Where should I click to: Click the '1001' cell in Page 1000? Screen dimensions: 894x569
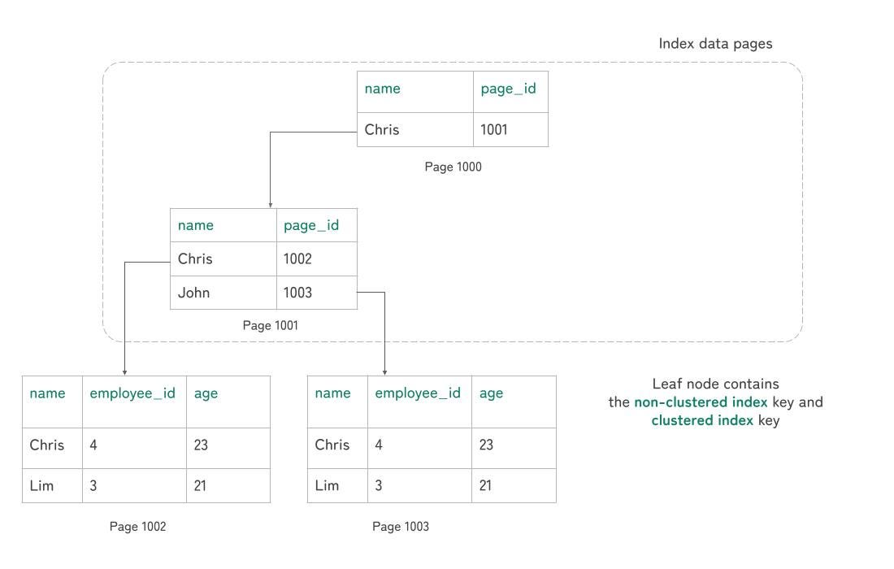coord(510,129)
